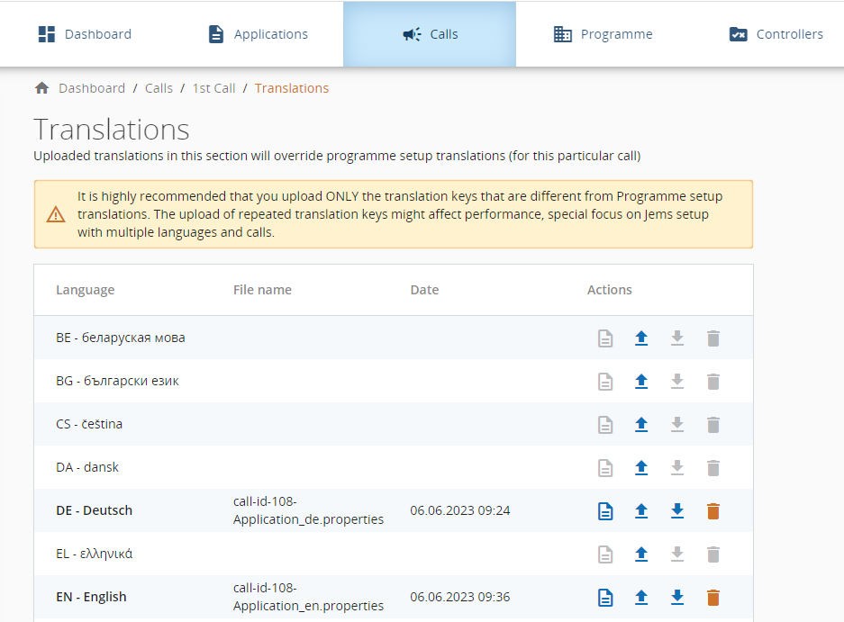Download the DE - Deutsch translation file
The height and width of the screenshot is (622, 844).
coord(677,511)
